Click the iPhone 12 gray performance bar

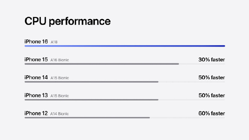click(87, 118)
